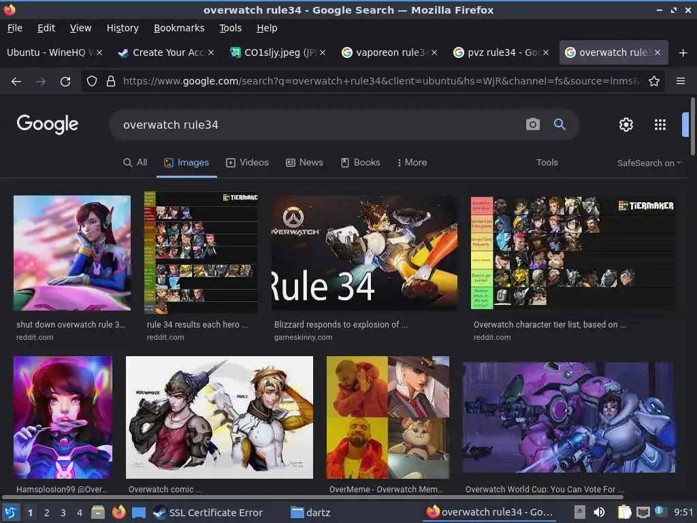Expand the More search filters menu

[x=412, y=162]
